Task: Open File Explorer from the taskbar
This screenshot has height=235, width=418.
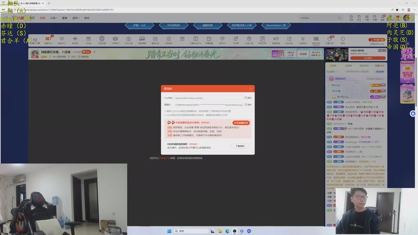Action: pos(220,231)
